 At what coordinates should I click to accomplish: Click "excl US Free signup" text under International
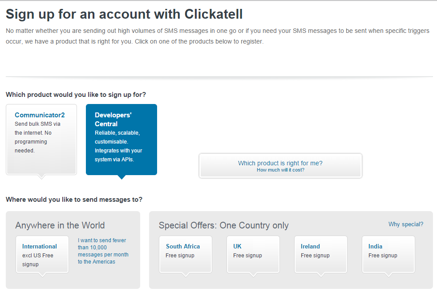click(x=37, y=260)
